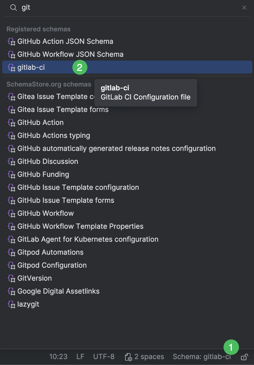Screen dimensions: 254x365
Task: Click the schema icon next to "GitVersion"
Action: coord(12,278)
